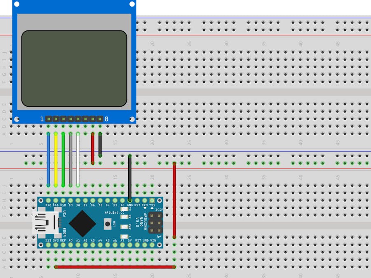Image resolution: width=371 pixels, height=278 pixels.
Task: Click the D9 pin on the Arduino
Action: tap(70, 201)
